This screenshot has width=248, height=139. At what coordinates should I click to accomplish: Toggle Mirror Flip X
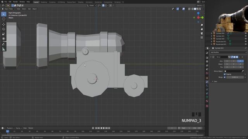tap(227, 67)
